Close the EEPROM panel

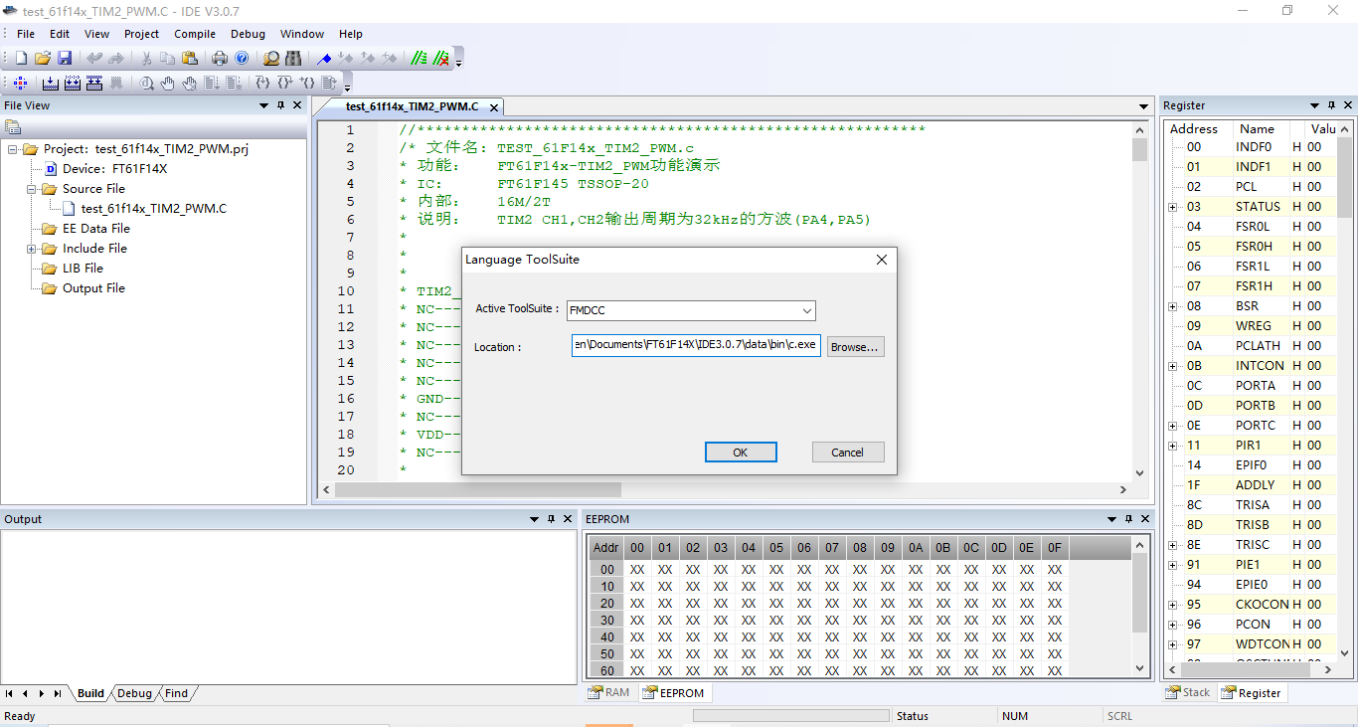(x=1145, y=519)
